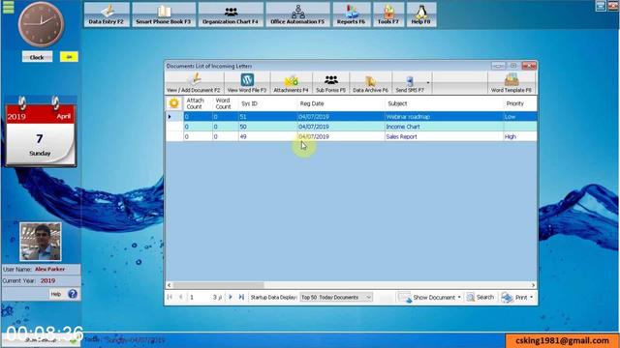Click Sys ID 50 cell
The width and height of the screenshot is (620, 348).
[x=267, y=127]
